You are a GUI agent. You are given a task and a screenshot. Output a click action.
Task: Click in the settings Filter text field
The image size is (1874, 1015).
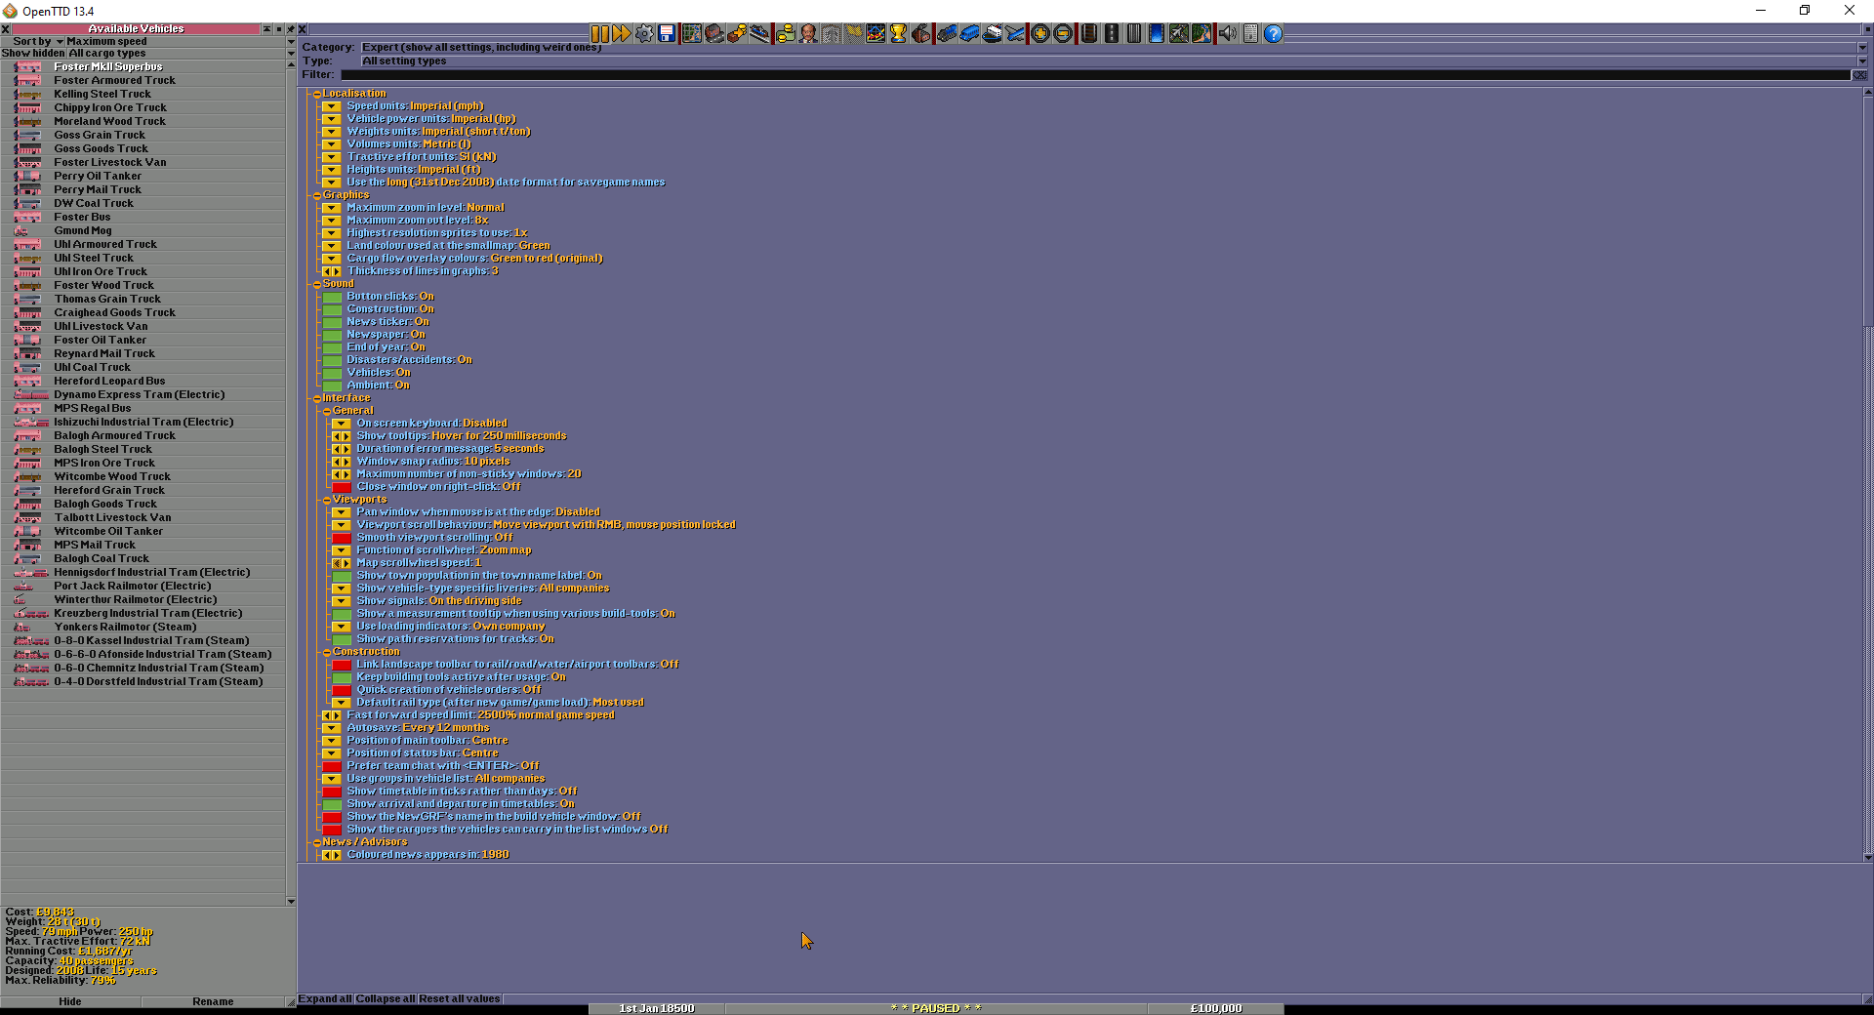pyautogui.click(x=1094, y=74)
